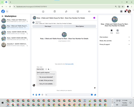Open the Facebook search magnifier icon

[x=7, y=12]
